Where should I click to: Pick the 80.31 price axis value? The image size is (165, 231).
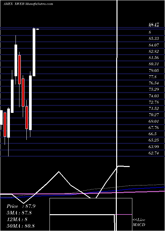[x=154, y=64]
